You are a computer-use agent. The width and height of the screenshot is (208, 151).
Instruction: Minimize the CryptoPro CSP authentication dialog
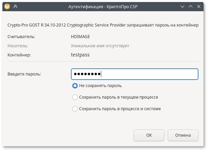(182, 6)
